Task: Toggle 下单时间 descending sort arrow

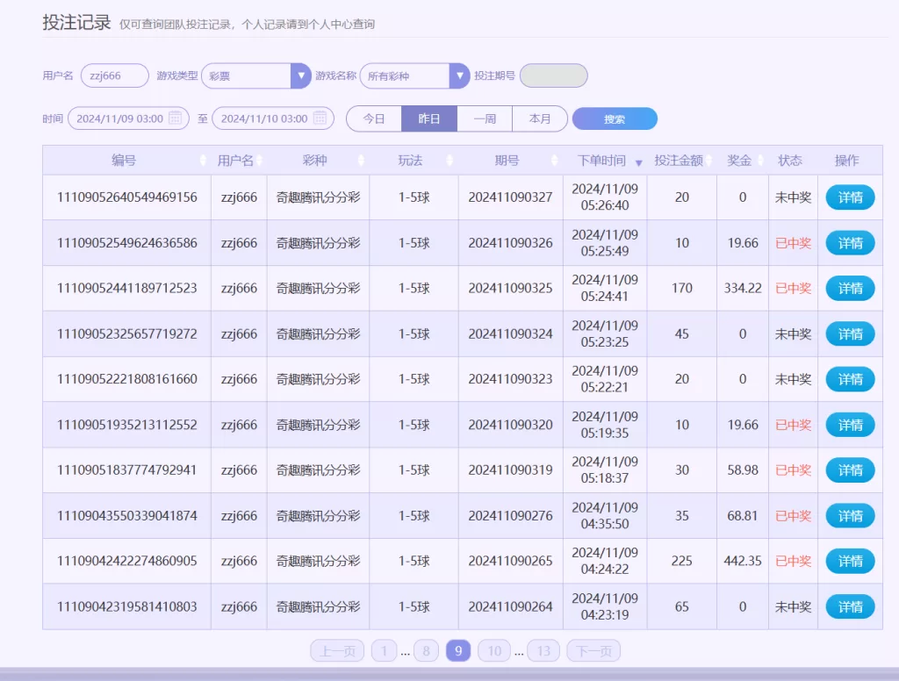Action: pos(639,163)
